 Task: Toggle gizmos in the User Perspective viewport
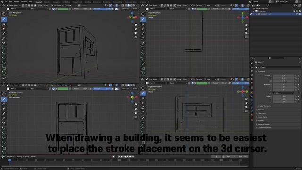[110, 5]
